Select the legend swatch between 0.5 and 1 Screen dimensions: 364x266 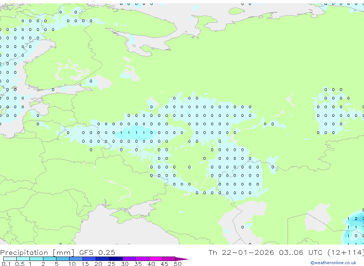[x=23, y=259]
